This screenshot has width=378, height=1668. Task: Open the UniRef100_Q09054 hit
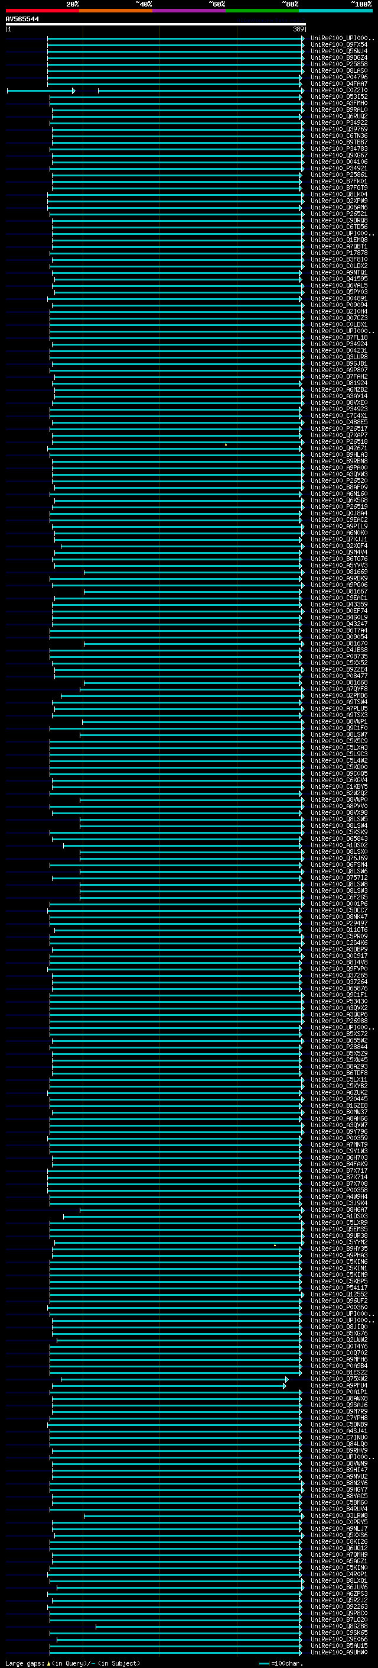click(339, 637)
